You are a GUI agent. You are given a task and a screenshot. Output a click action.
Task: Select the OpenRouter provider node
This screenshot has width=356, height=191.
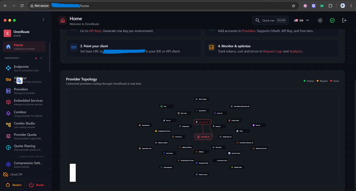[x=144, y=125]
